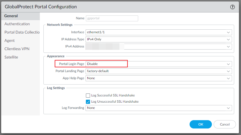Open the Satellite tab

pos(11,57)
